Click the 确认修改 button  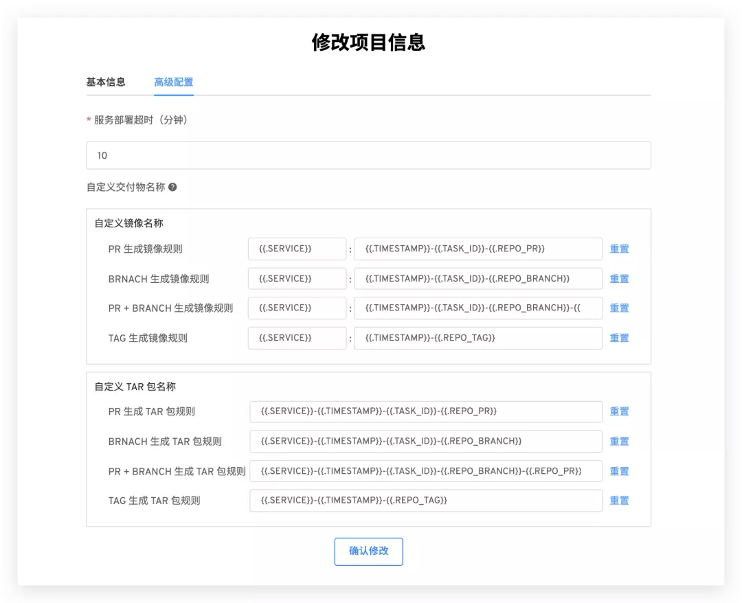[x=369, y=551]
